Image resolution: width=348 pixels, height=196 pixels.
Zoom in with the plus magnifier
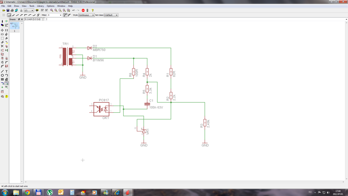[x=56, y=11]
